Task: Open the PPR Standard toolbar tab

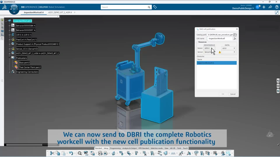Action: click(143, 148)
